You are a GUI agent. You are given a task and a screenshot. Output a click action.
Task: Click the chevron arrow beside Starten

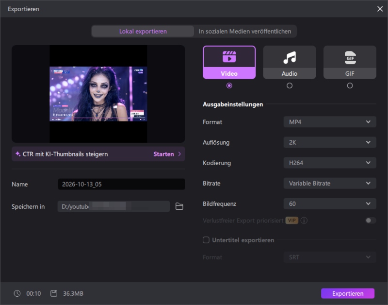pyautogui.click(x=179, y=154)
